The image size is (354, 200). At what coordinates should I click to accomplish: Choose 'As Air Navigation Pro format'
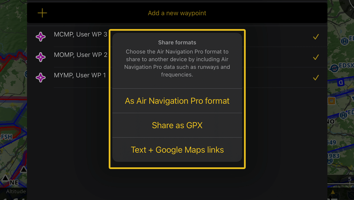[x=177, y=101]
